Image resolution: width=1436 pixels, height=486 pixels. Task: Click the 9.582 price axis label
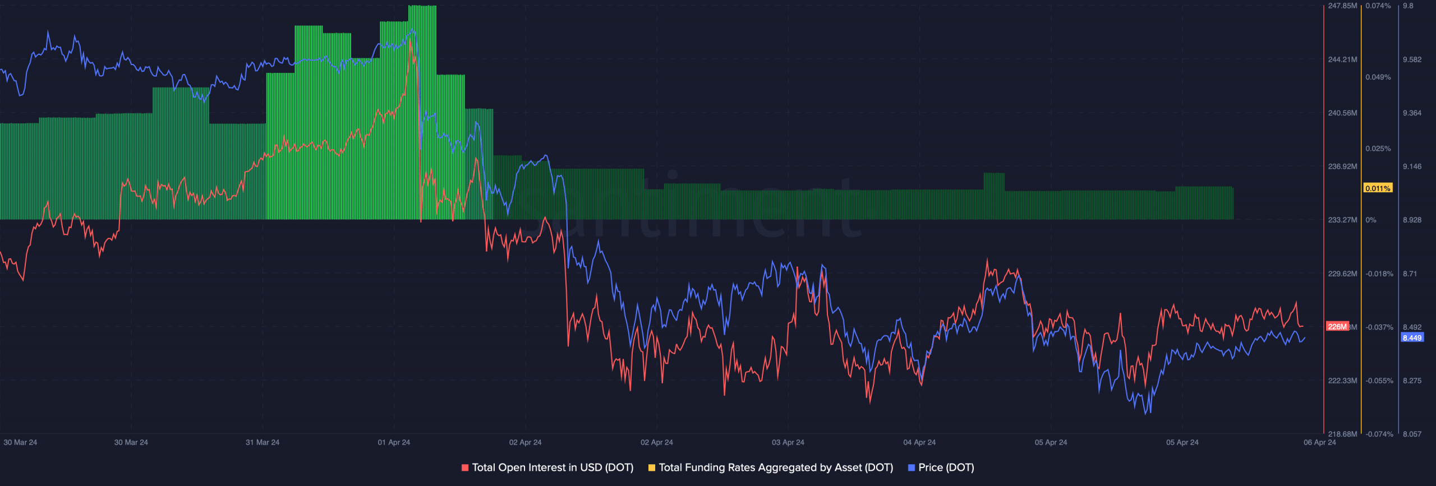coord(1412,59)
